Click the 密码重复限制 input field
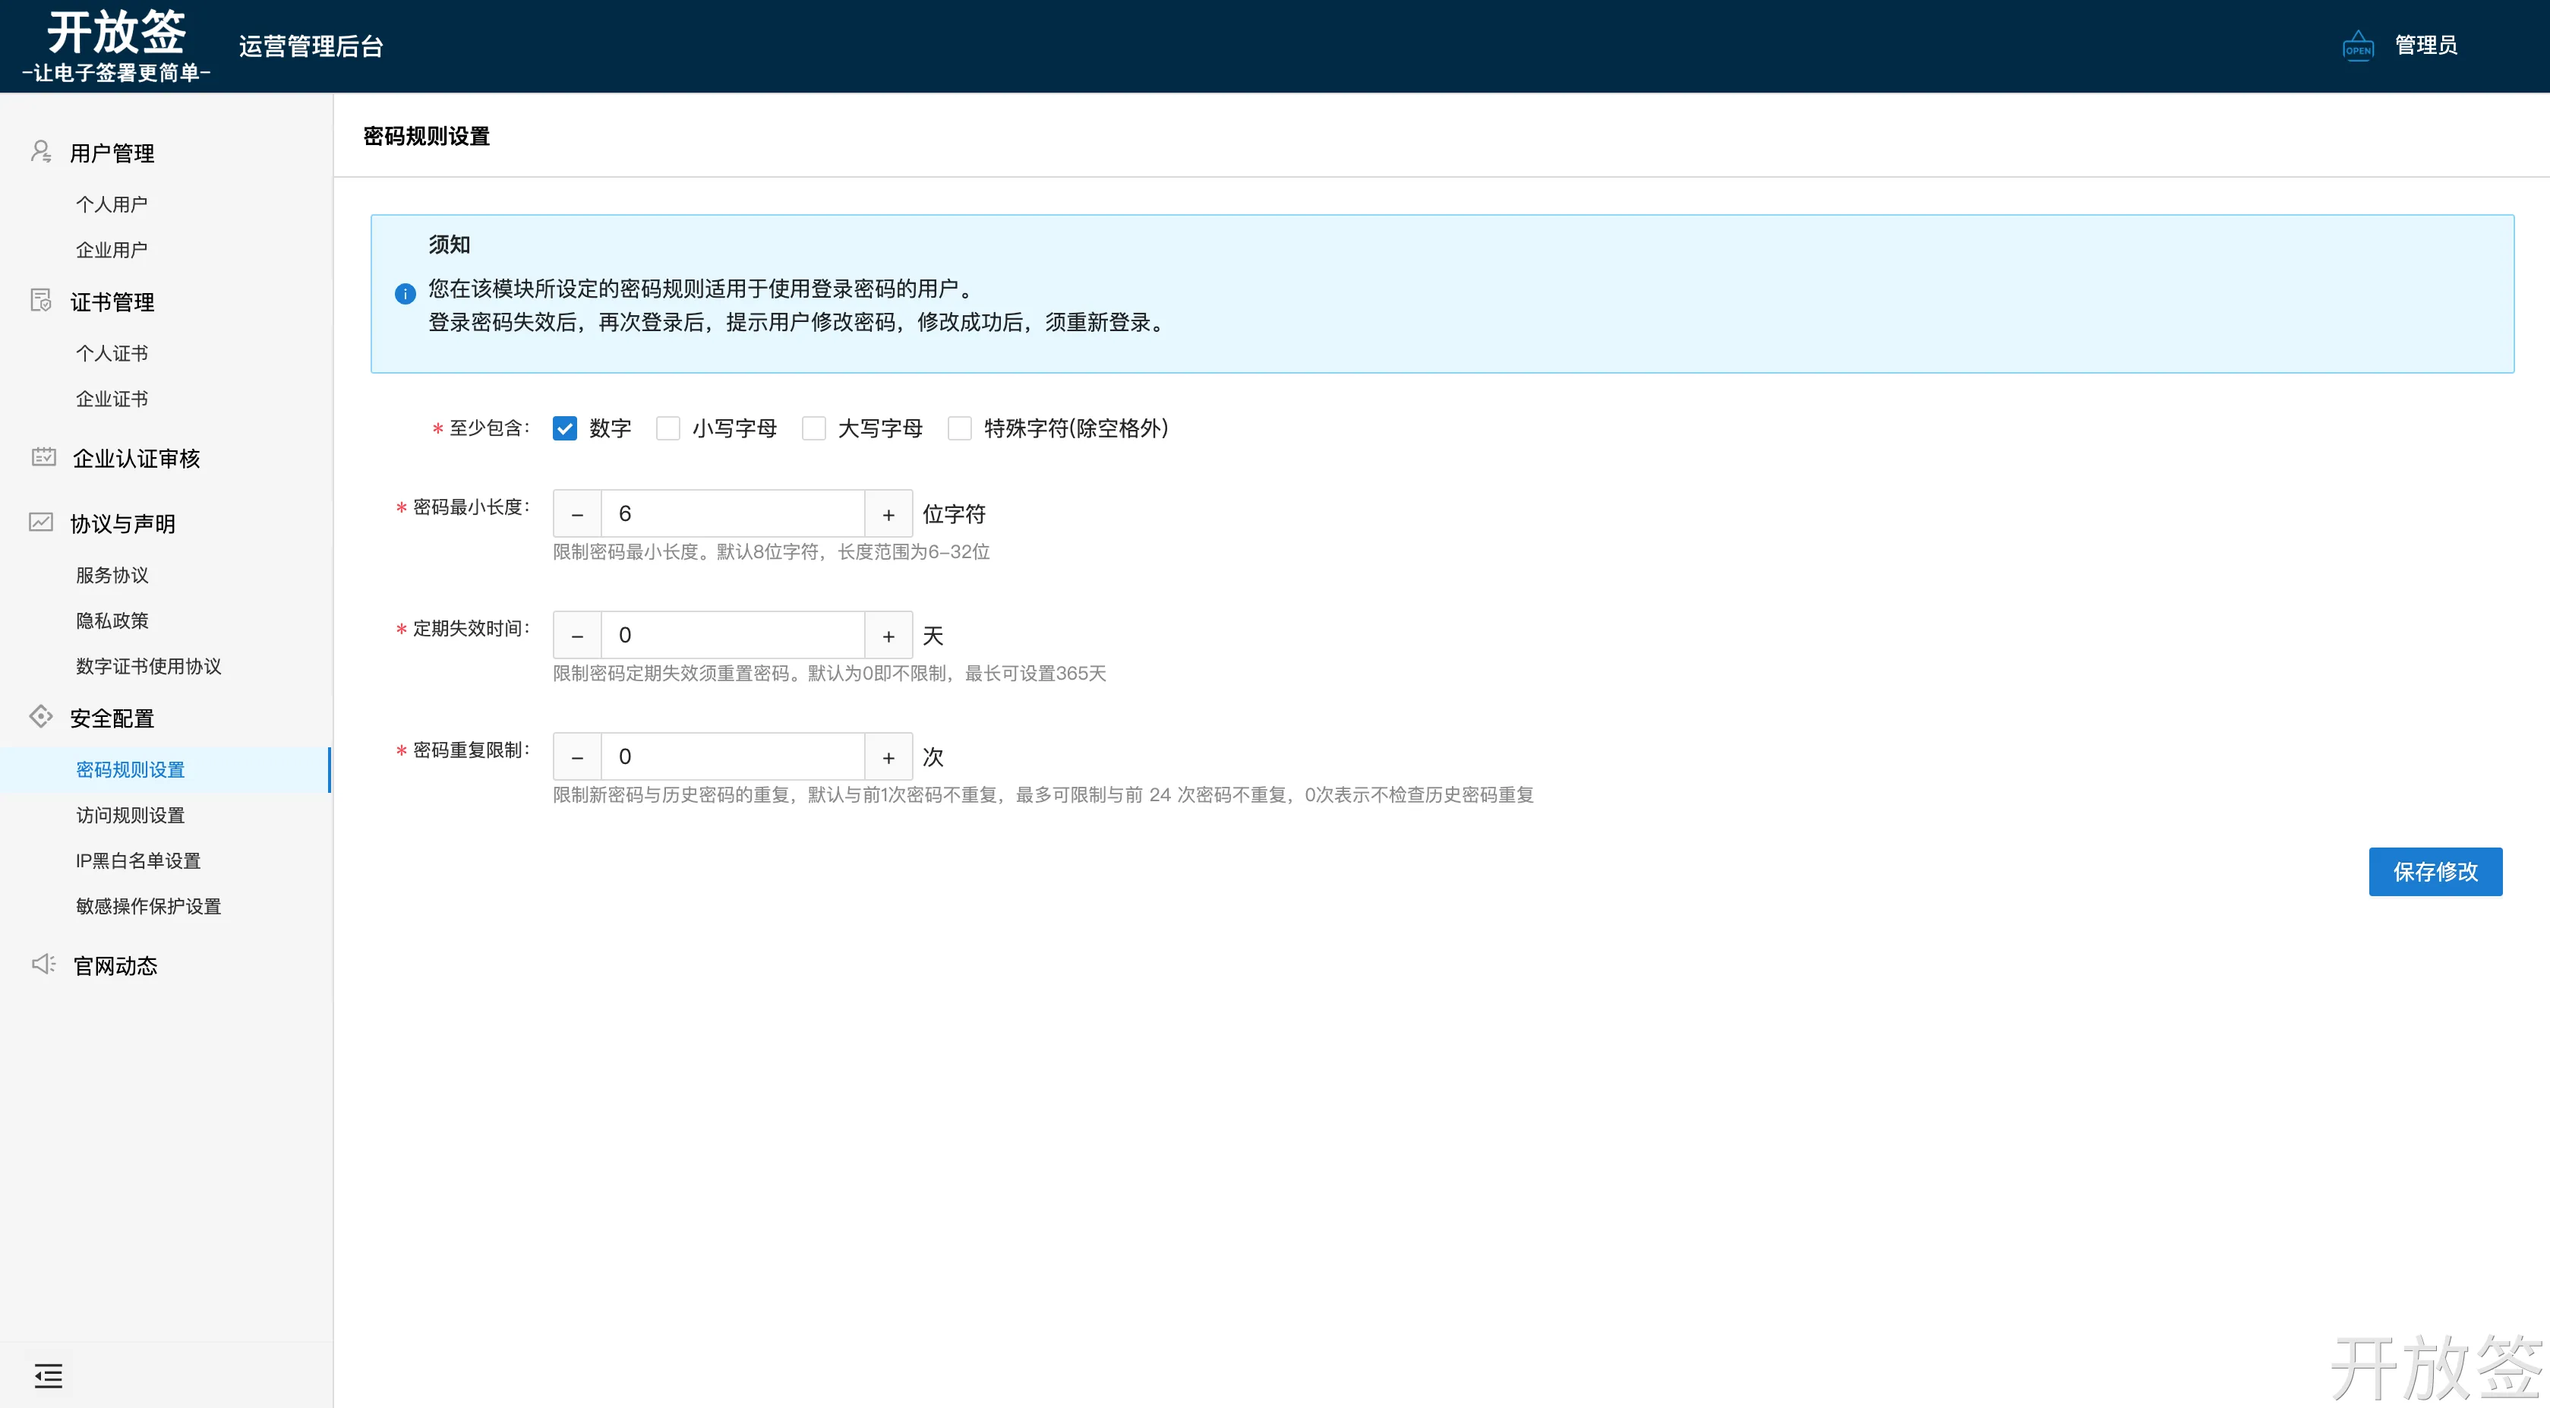 click(x=733, y=757)
